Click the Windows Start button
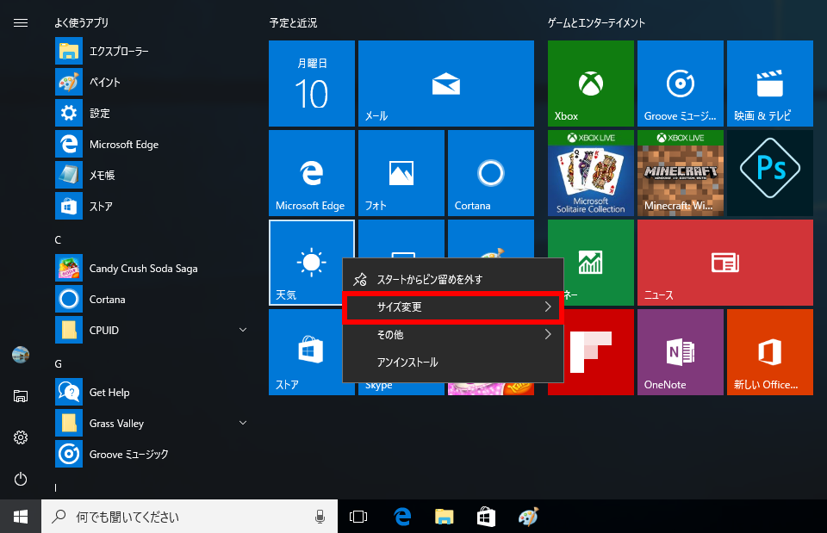The width and height of the screenshot is (827, 533). coord(21,517)
